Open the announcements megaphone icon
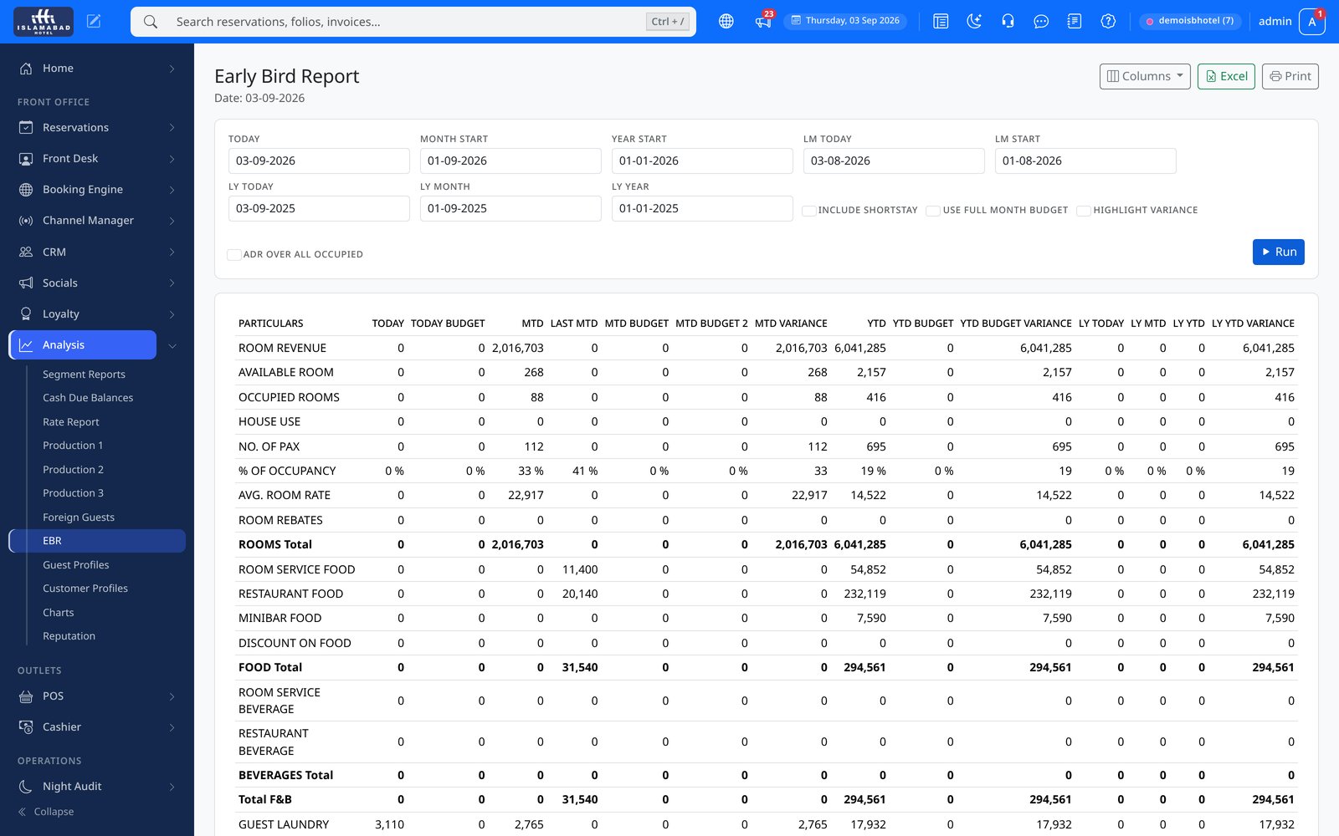Image resolution: width=1339 pixels, height=836 pixels. point(763,22)
